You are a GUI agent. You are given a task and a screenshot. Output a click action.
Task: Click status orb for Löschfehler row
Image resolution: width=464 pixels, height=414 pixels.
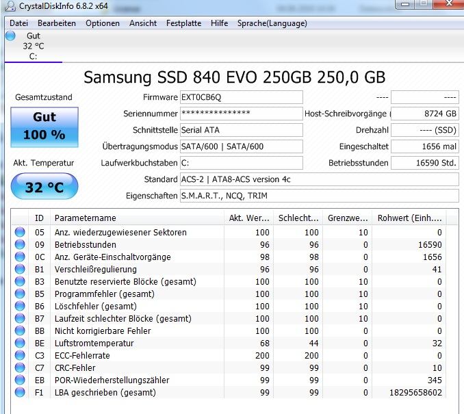(x=20, y=306)
